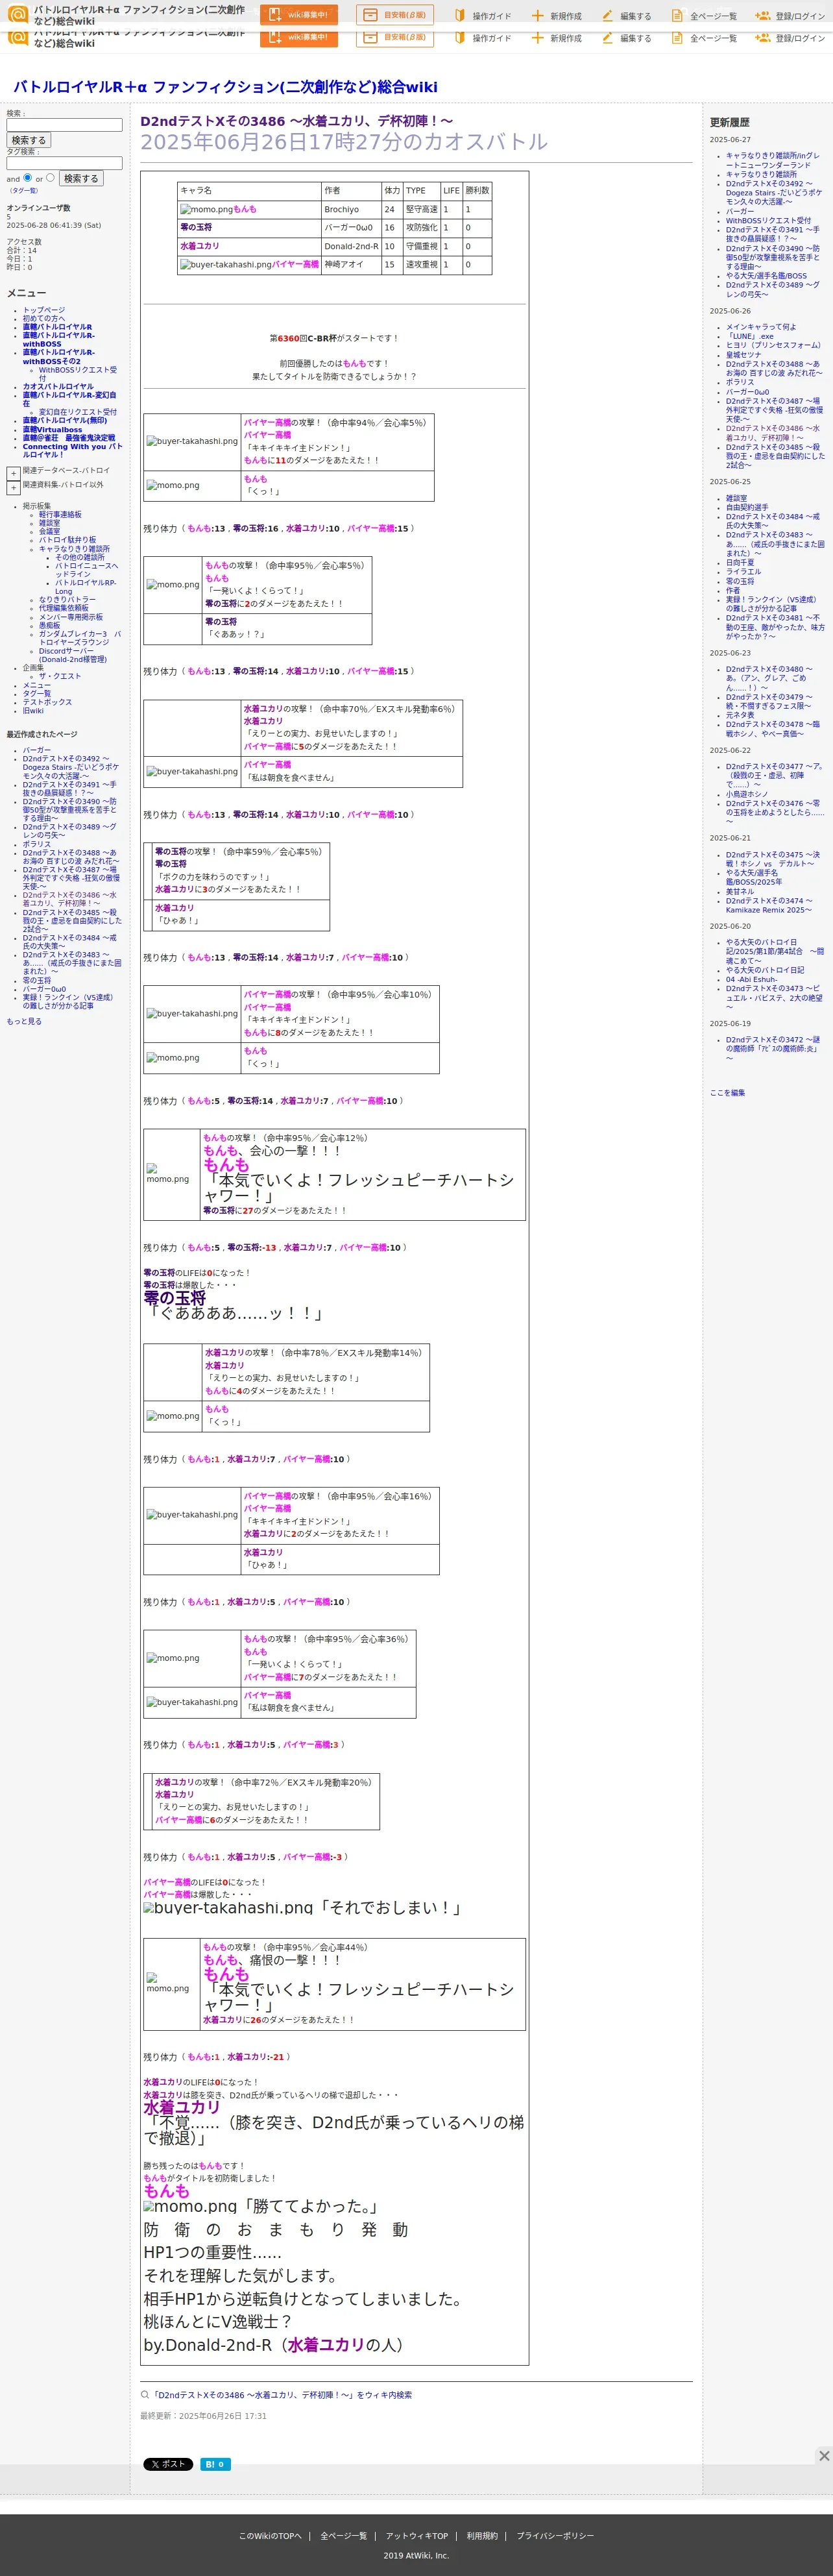This screenshot has height=2576, width=833.
Task: Focus the 検索 text input field
Action: click(64, 125)
